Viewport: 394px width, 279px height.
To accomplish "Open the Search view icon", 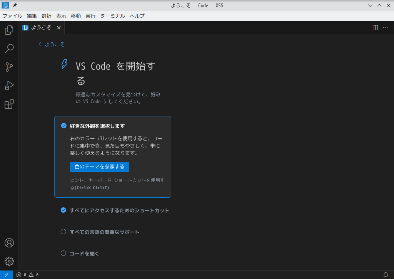I will coord(9,48).
